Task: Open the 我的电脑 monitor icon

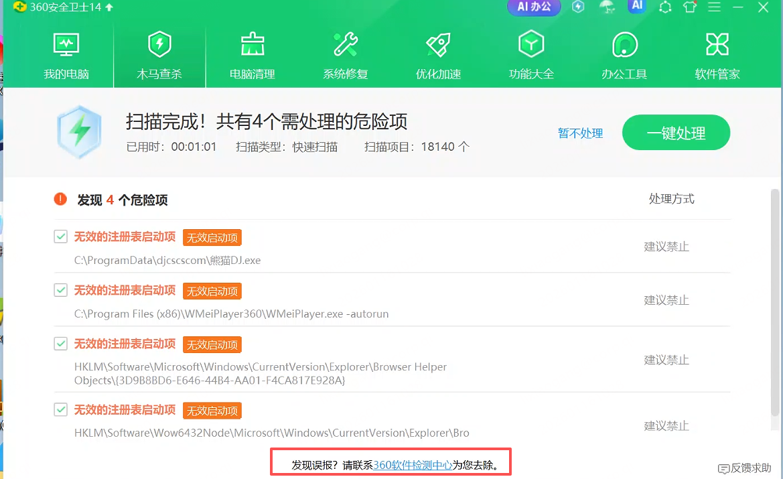Action: (66, 45)
